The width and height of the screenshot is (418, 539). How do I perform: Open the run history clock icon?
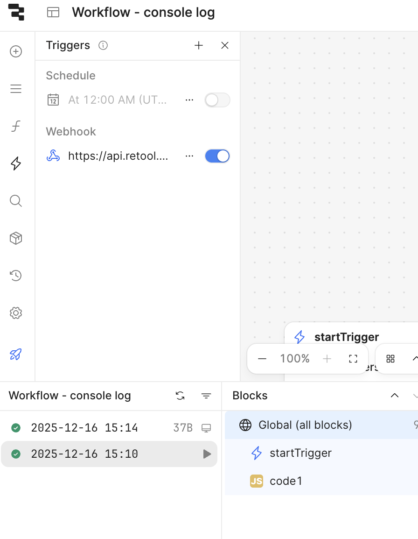pyautogui.click(x=16, y=276)
